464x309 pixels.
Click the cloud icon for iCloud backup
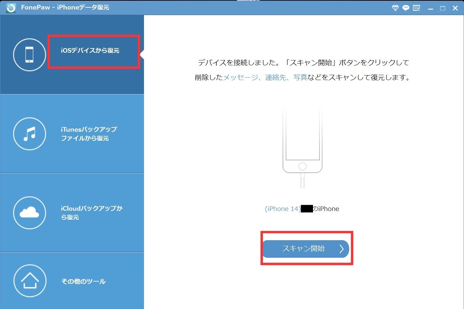pos(30,213)
